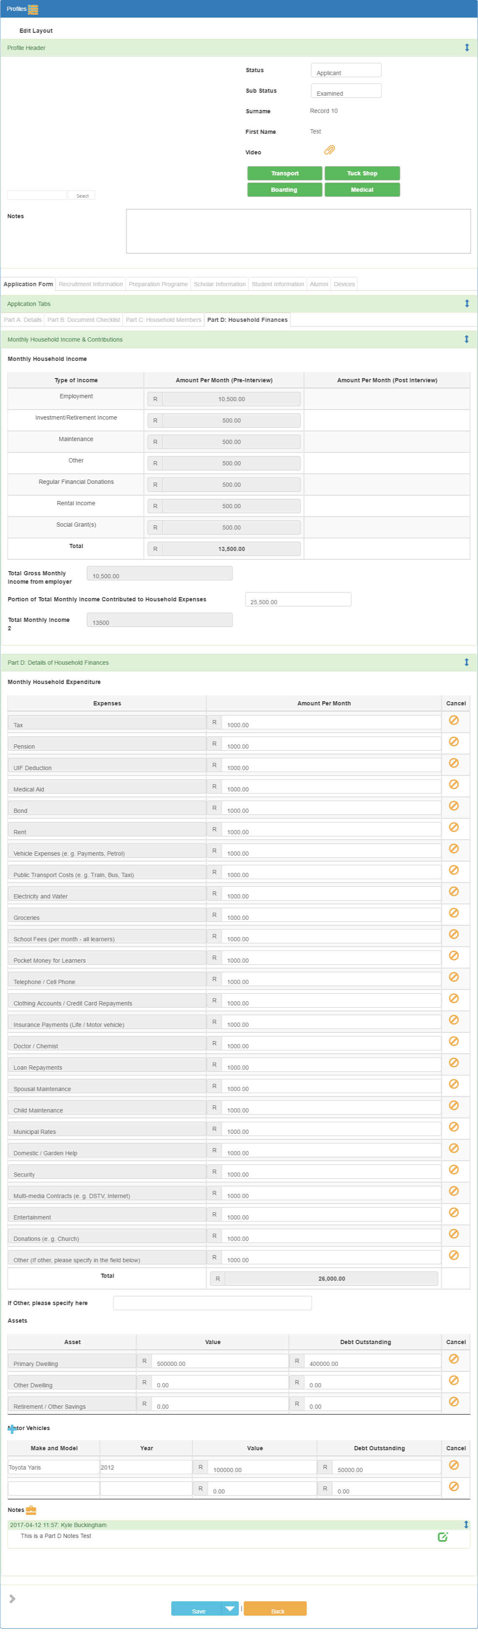Open the Scholar Information tab
This screenshot has height=1637, width=478.
coord(220,284)
